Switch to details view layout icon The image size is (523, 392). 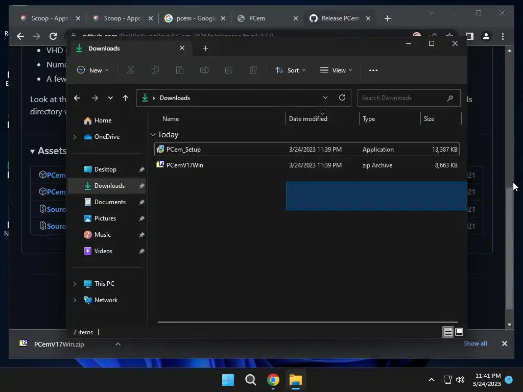pos(448,332)
